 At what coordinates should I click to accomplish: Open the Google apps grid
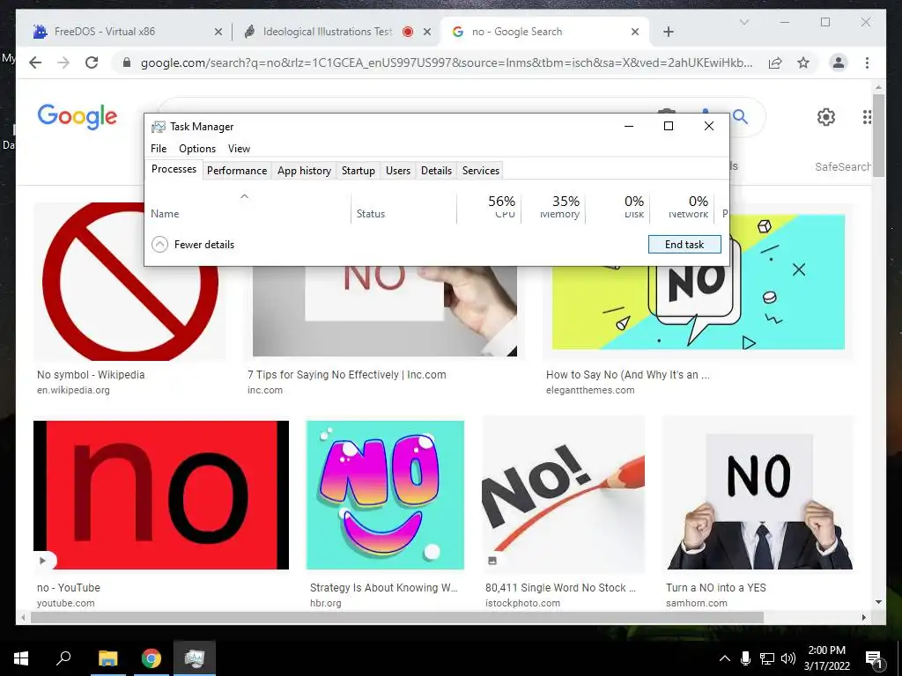(x=868, y=117)
